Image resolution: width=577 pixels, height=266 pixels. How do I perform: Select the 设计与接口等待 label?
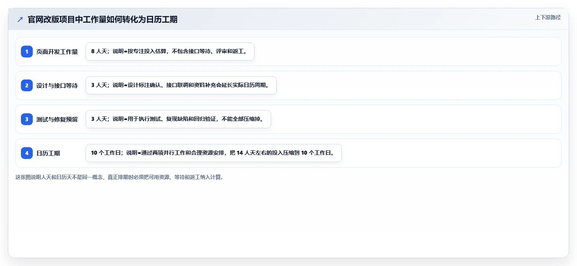pyautogui.click(x=57, y=85)
